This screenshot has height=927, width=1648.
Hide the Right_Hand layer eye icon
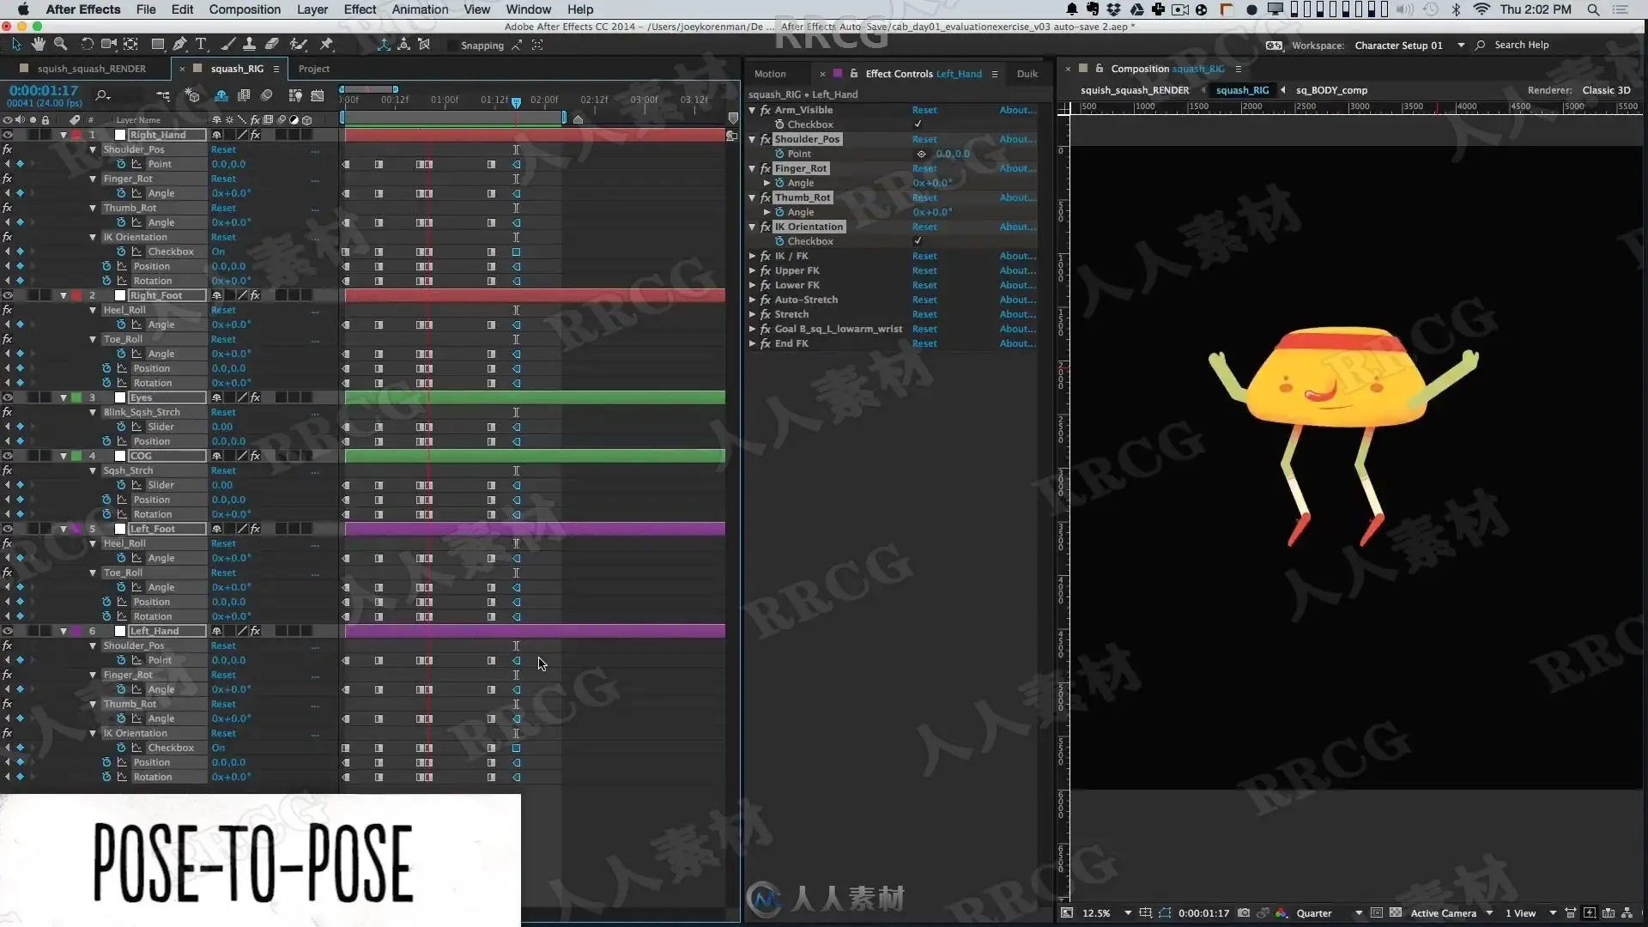(x=7, y=135)
